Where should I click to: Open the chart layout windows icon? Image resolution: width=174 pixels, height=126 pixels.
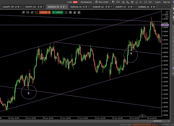[113, 2]
